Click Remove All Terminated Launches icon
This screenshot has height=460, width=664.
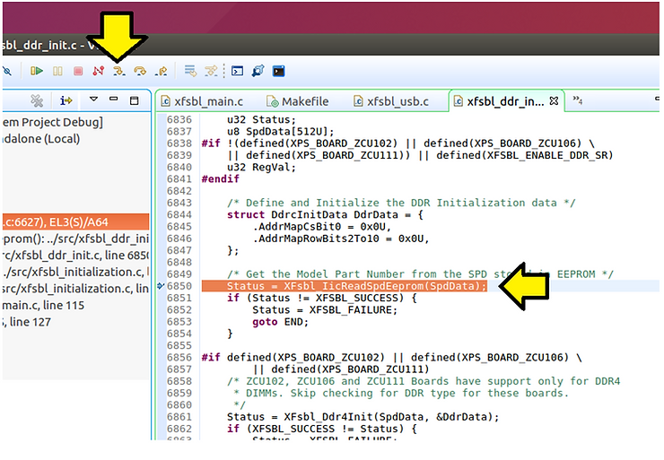pos(37,100)
